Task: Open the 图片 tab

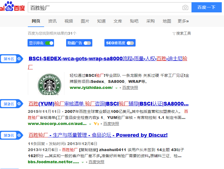Action: (x=85, y=21)
